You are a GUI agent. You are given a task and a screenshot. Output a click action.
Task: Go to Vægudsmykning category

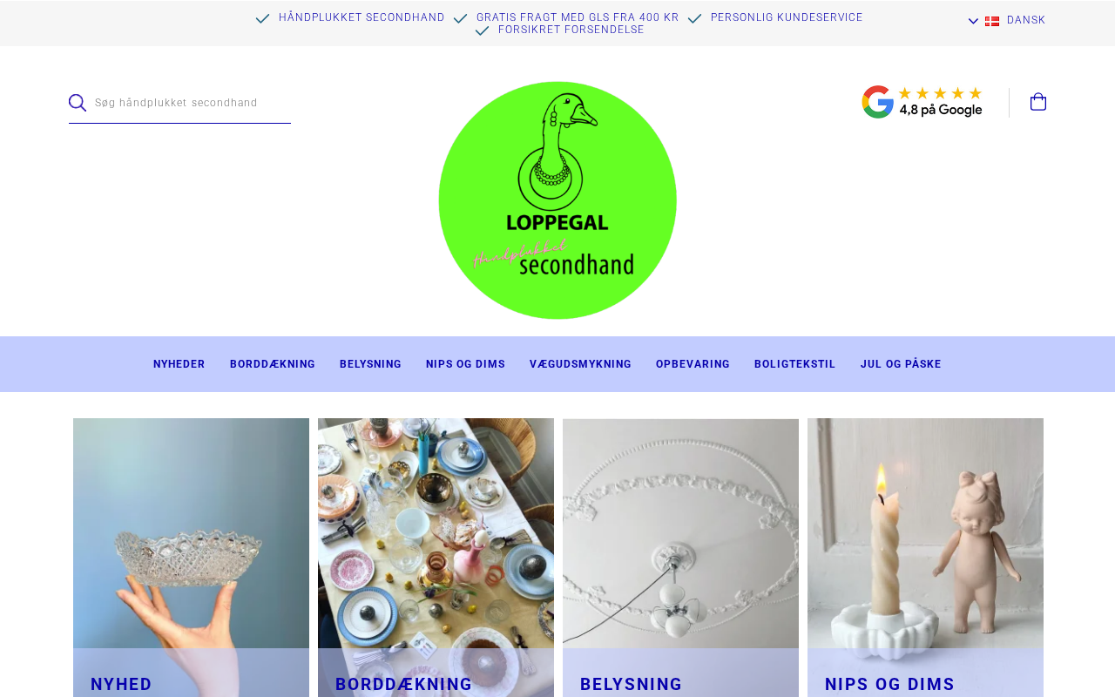point(580,364)
